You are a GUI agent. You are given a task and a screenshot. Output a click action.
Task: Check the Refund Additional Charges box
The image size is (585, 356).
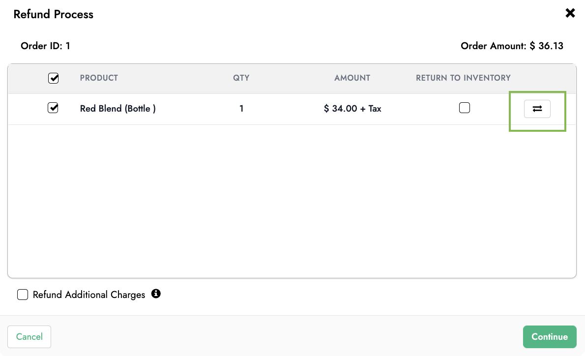pyautogui.click(x=23, y=295)
